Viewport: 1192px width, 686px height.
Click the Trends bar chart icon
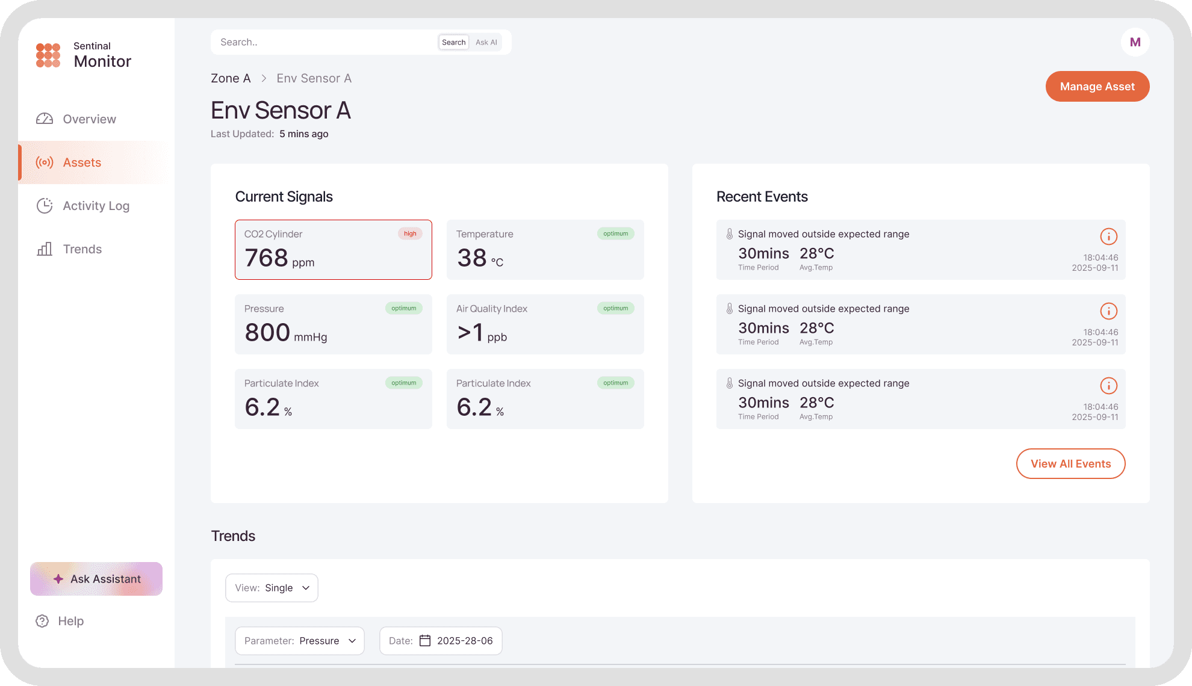[45, 249]
